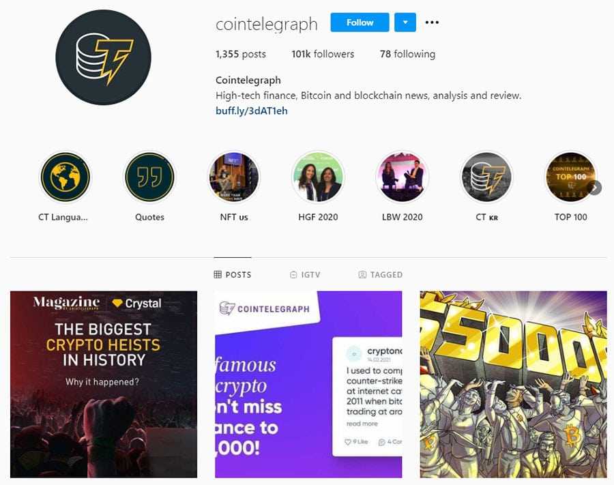The width and height of the screenshot is (614, 485).
Task: View the CT KR highlight
Action: [486, 177]
